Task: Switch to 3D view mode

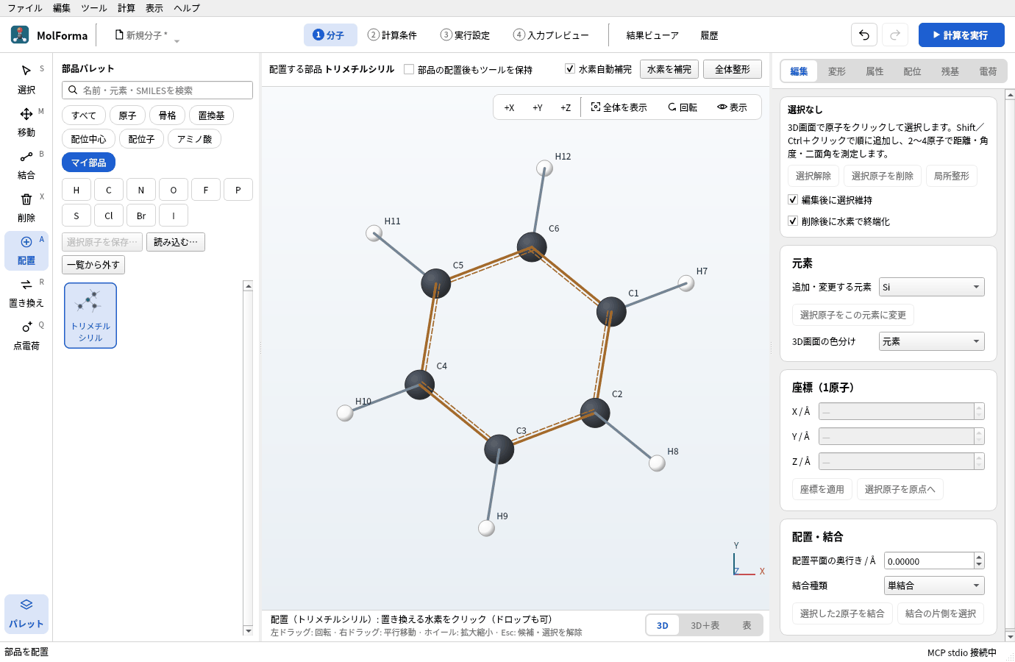Action: (663, 625)
